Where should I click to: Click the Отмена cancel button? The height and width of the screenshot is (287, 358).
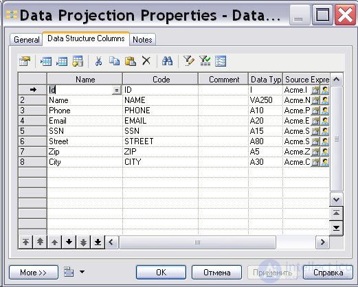[x=216, y=273]
